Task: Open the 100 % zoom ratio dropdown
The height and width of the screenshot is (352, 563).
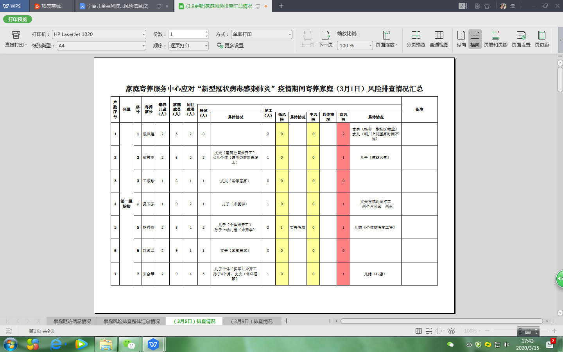Action: click(370, 46)
